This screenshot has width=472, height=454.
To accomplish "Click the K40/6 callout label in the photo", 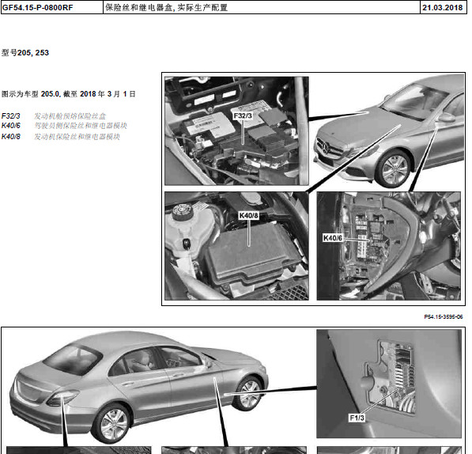I will [x=332, y=238].
